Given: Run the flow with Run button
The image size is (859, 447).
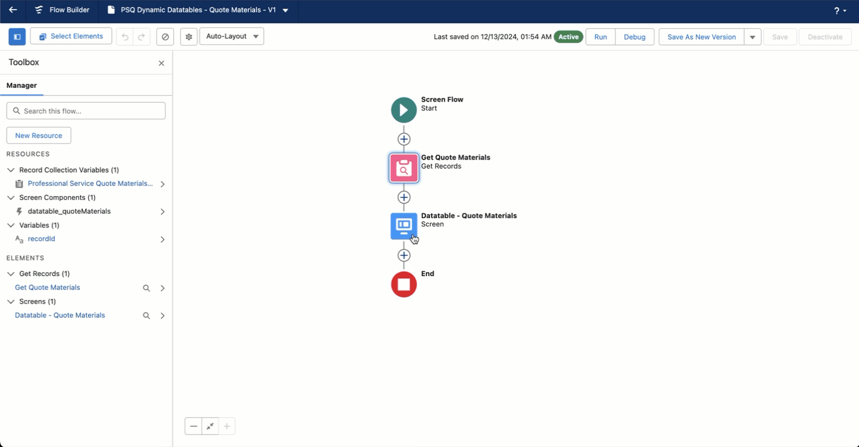Looking at the screenshot, I should click(600, 37).
